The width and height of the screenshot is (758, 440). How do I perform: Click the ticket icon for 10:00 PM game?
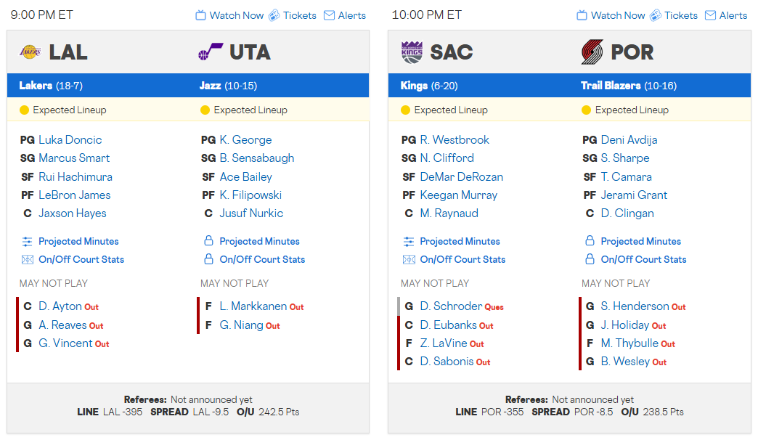(655, 15)
